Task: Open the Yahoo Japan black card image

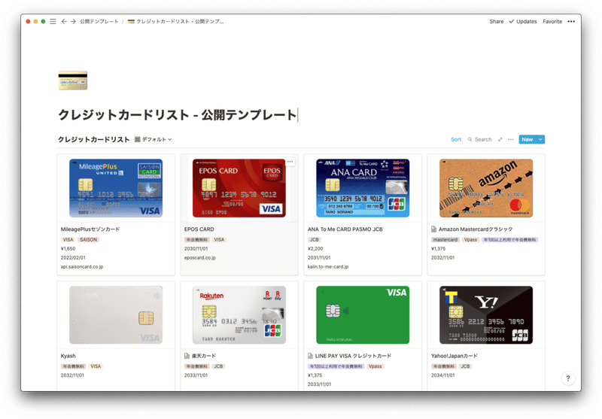Action: tap(486, 314)
